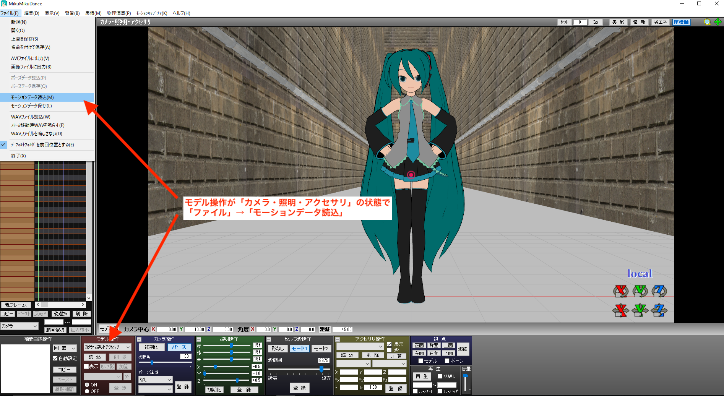Open the 編集(D) menu
The height and width of the screenshot is (396, 724).
pos(32,13)
